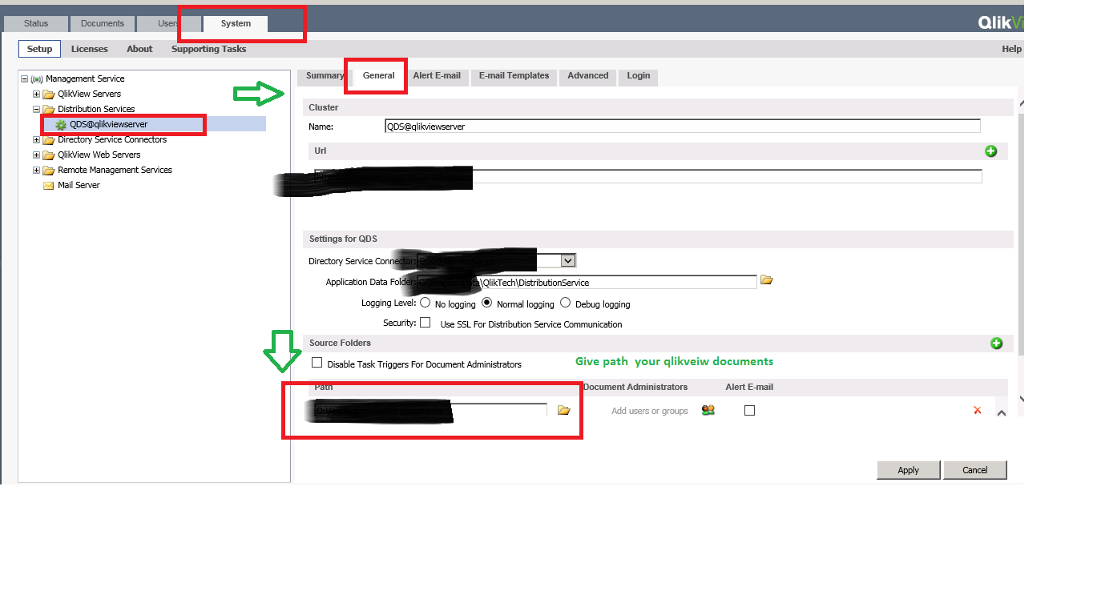Add a source folder with the green plus
The height and width of the screenshot is (615, 1093).
pos(997,344)
